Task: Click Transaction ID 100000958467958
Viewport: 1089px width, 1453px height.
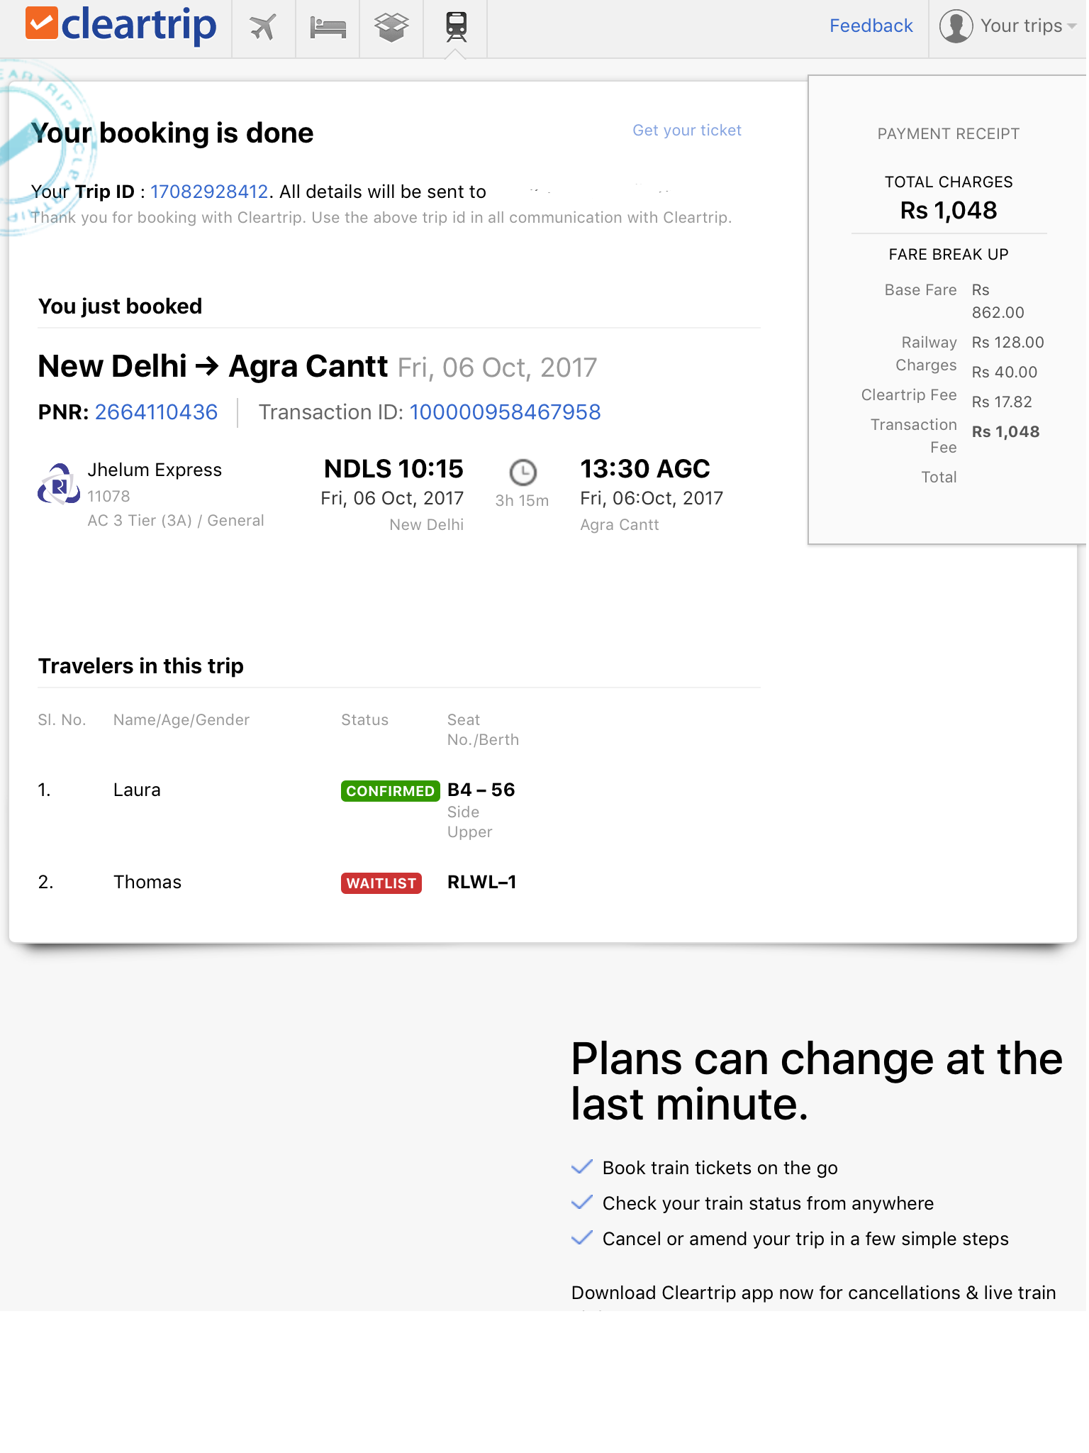Action: point(505,412)
